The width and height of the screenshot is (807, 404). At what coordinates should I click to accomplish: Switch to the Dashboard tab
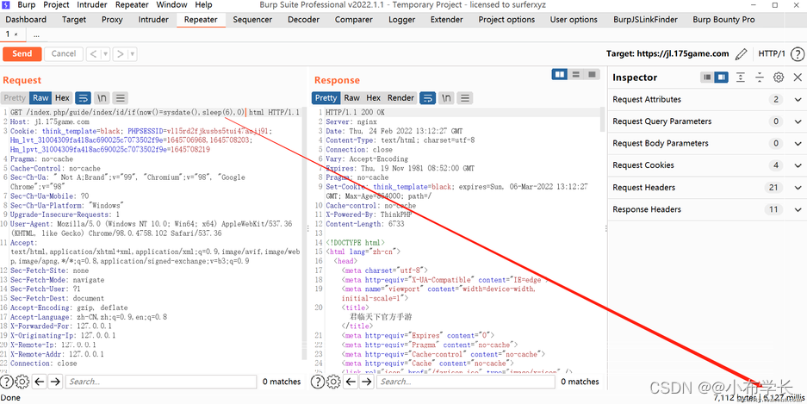click(26, 20)
